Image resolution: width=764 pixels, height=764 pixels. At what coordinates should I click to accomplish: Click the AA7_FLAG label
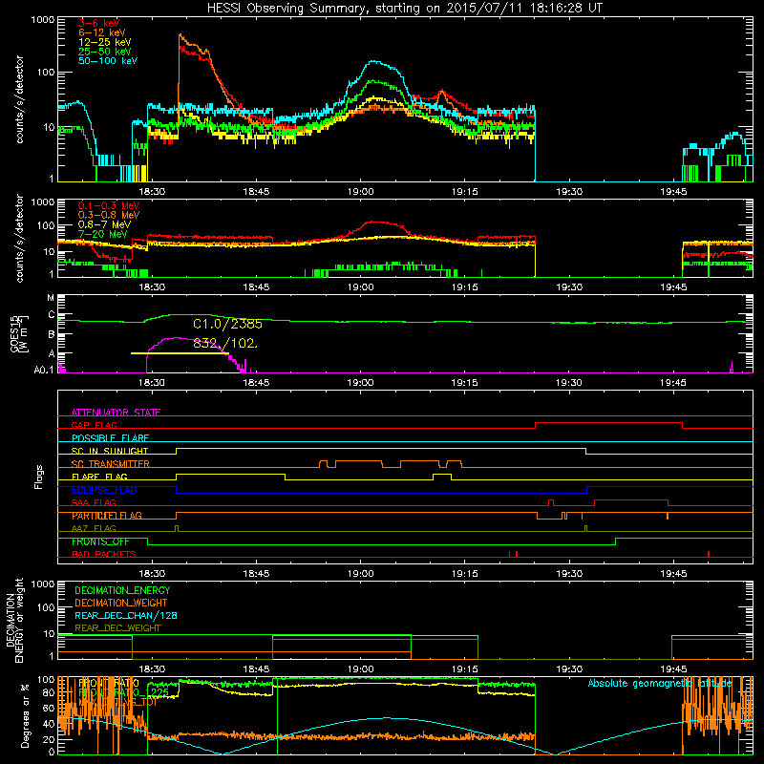[x=94, y=528]
